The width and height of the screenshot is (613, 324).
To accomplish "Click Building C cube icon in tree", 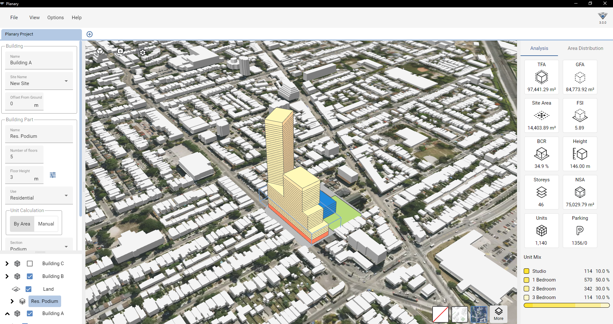I will pos(17,264).
